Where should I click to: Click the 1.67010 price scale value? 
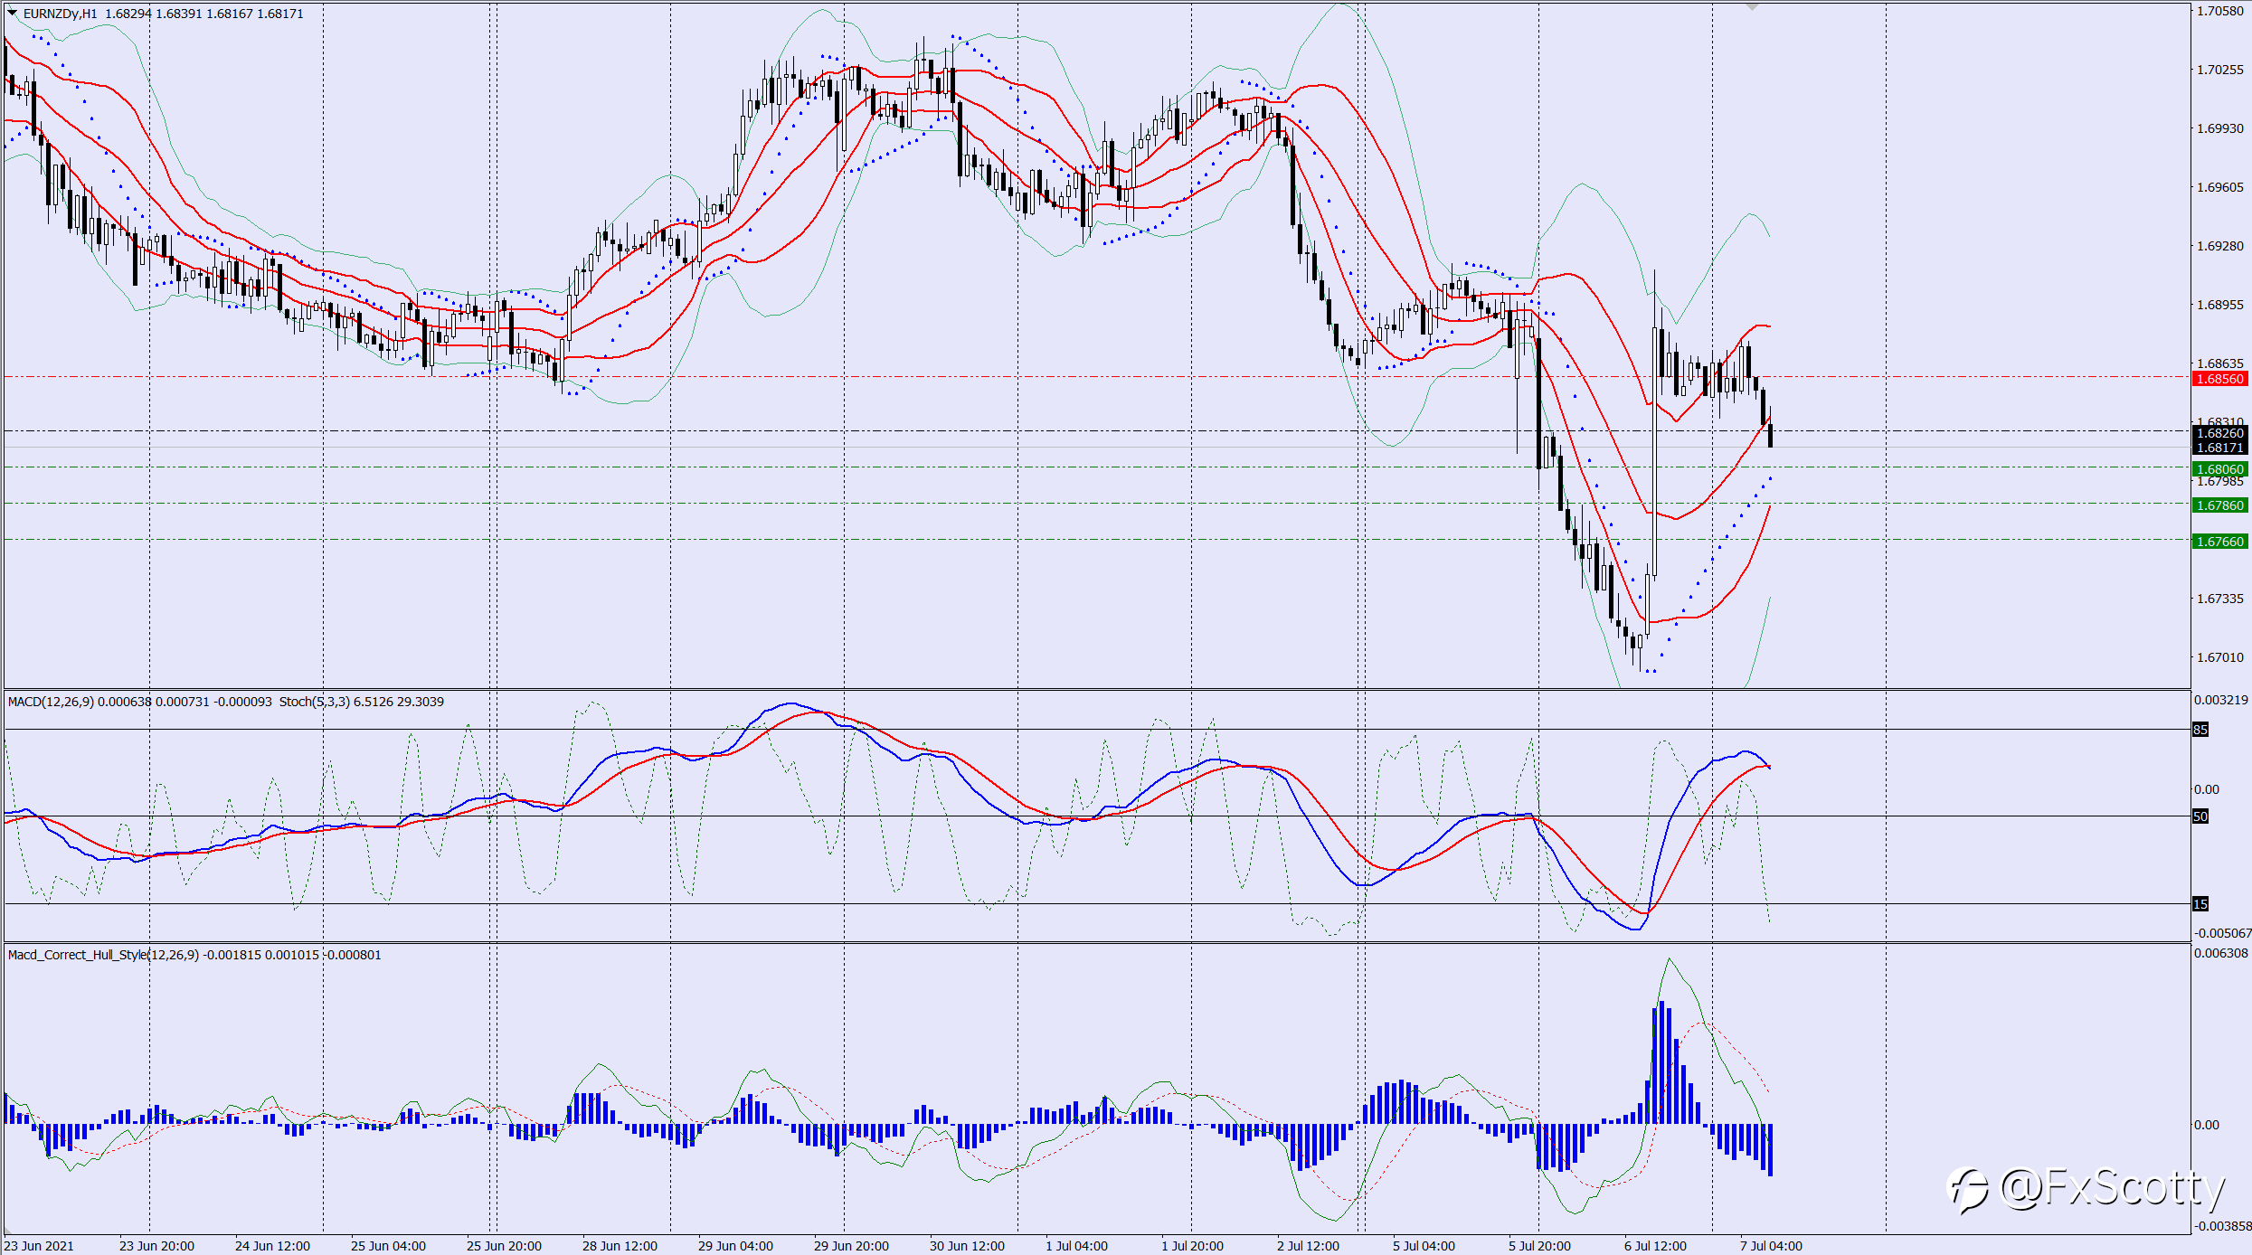click(x=2220, y=657)
